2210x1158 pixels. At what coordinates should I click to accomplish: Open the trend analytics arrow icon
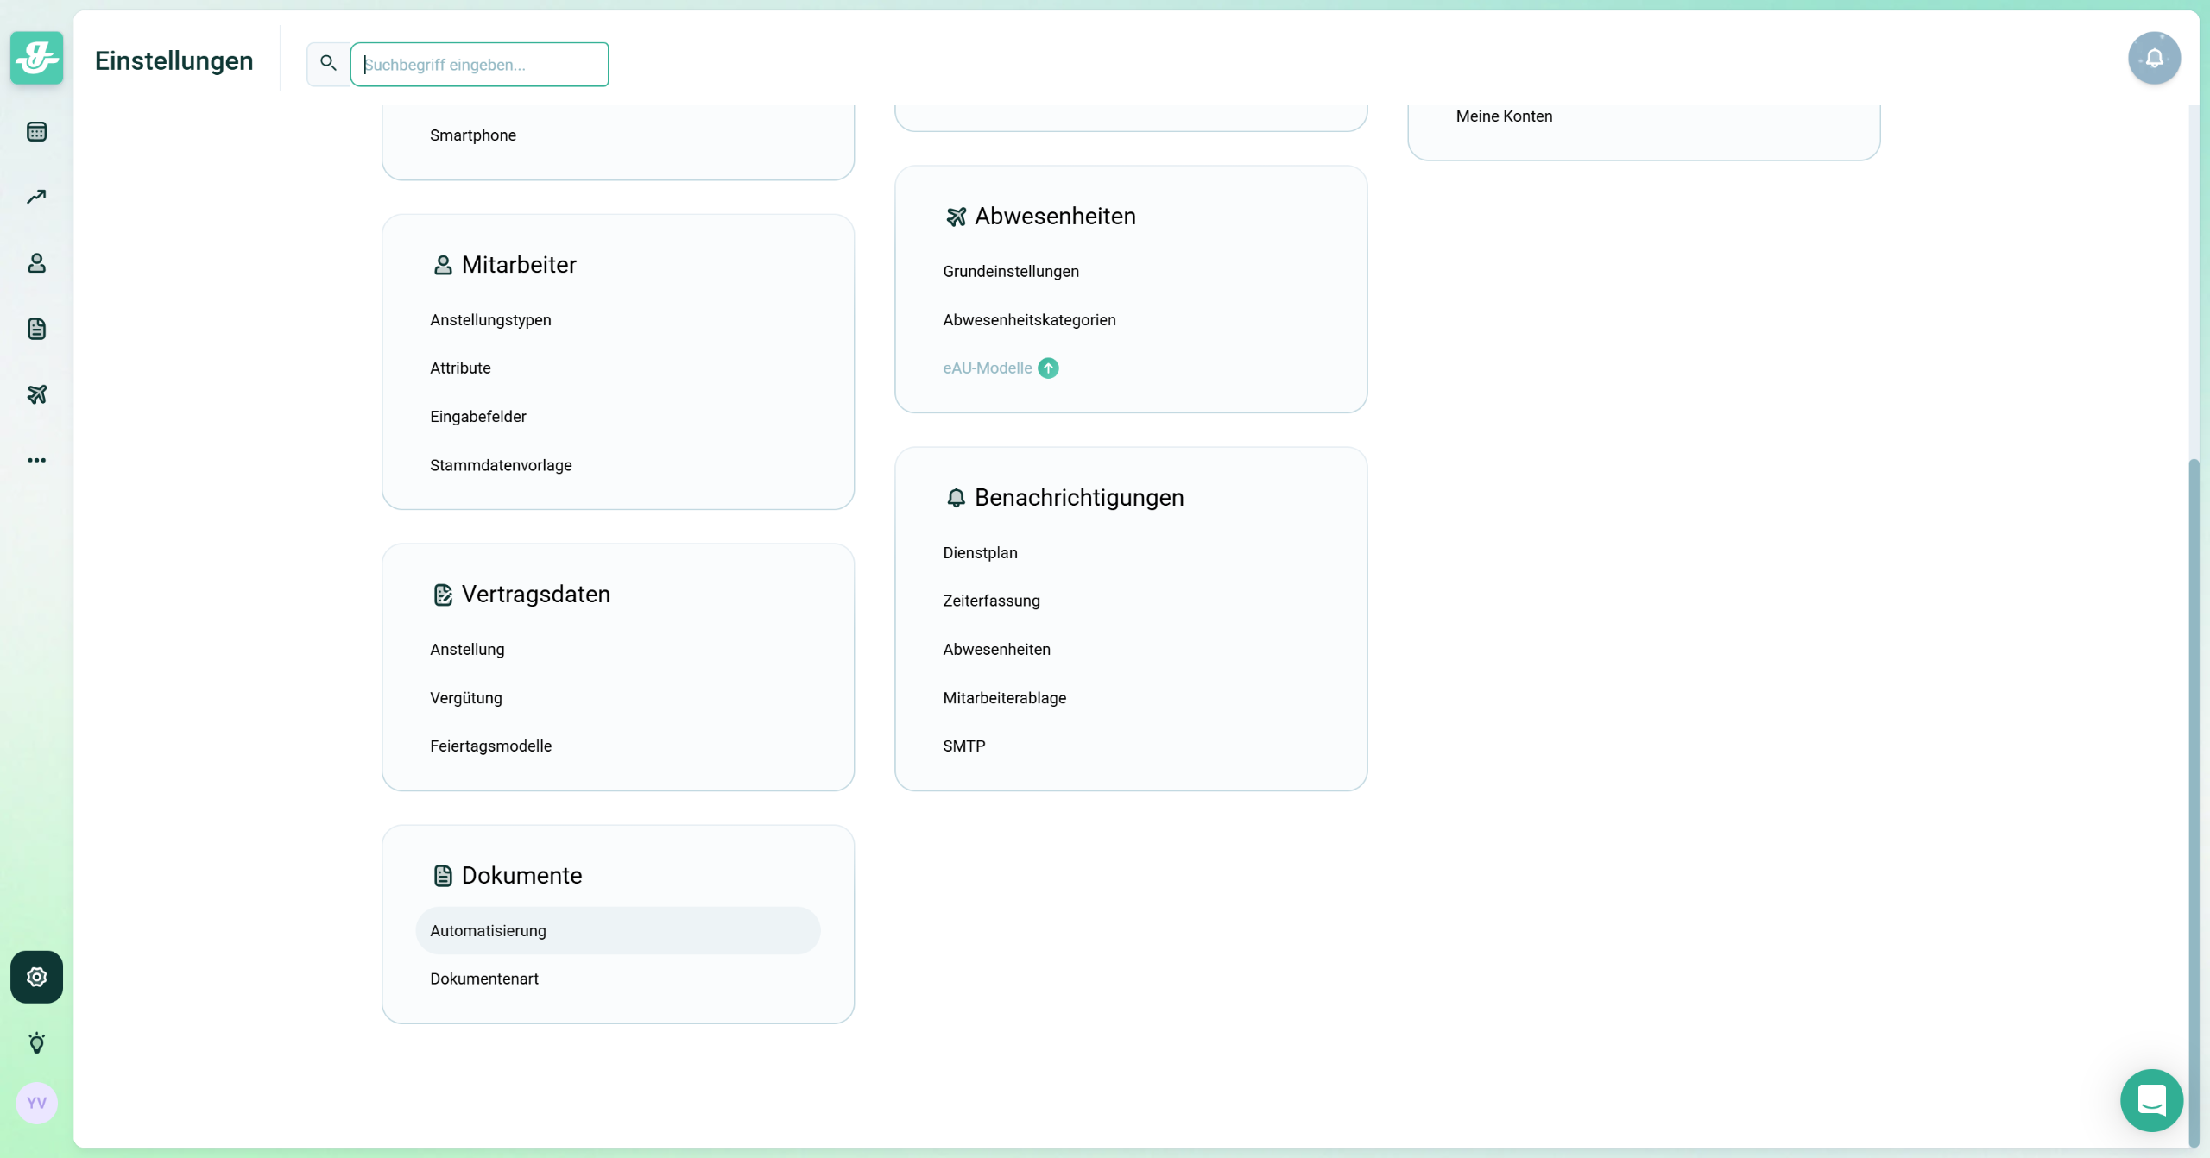[x=36, y=197]
